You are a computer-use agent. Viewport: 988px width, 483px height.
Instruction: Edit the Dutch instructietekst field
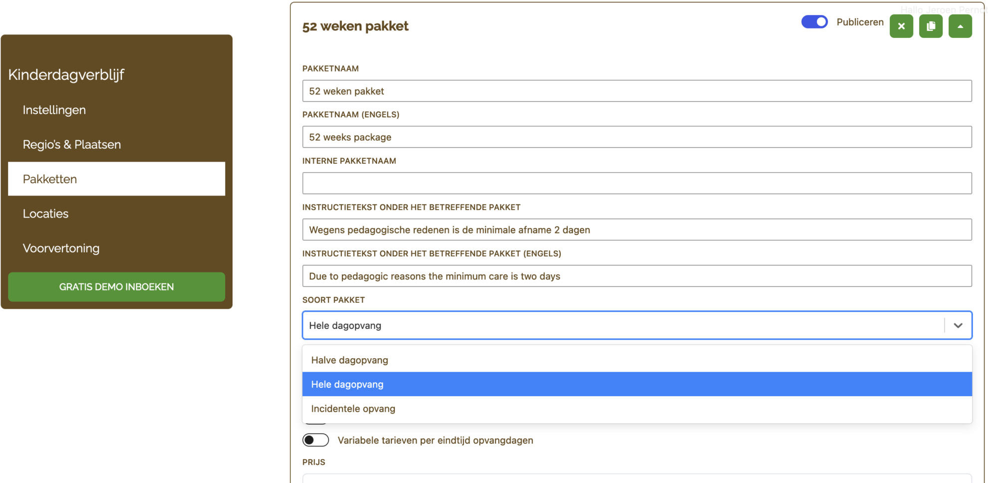click(636, 230)
